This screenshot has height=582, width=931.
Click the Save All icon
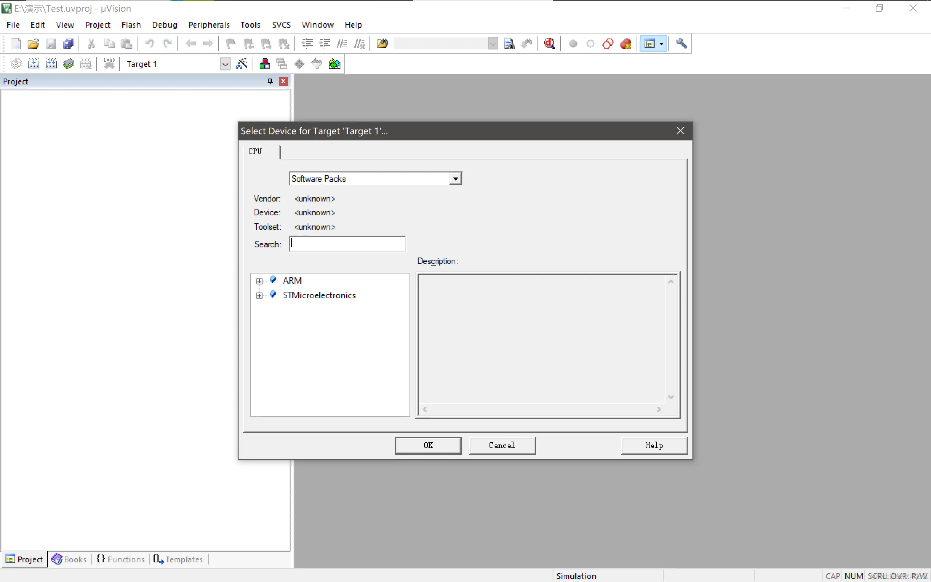68,44
